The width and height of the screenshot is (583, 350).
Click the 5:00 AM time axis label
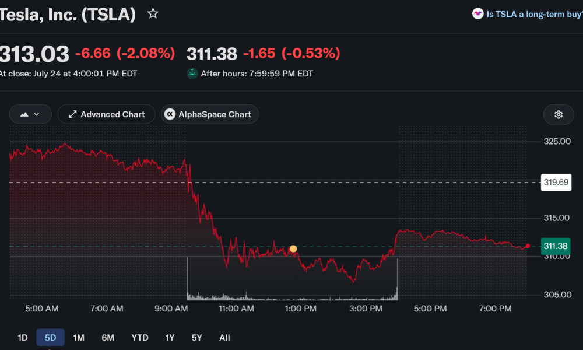(41, 309)
